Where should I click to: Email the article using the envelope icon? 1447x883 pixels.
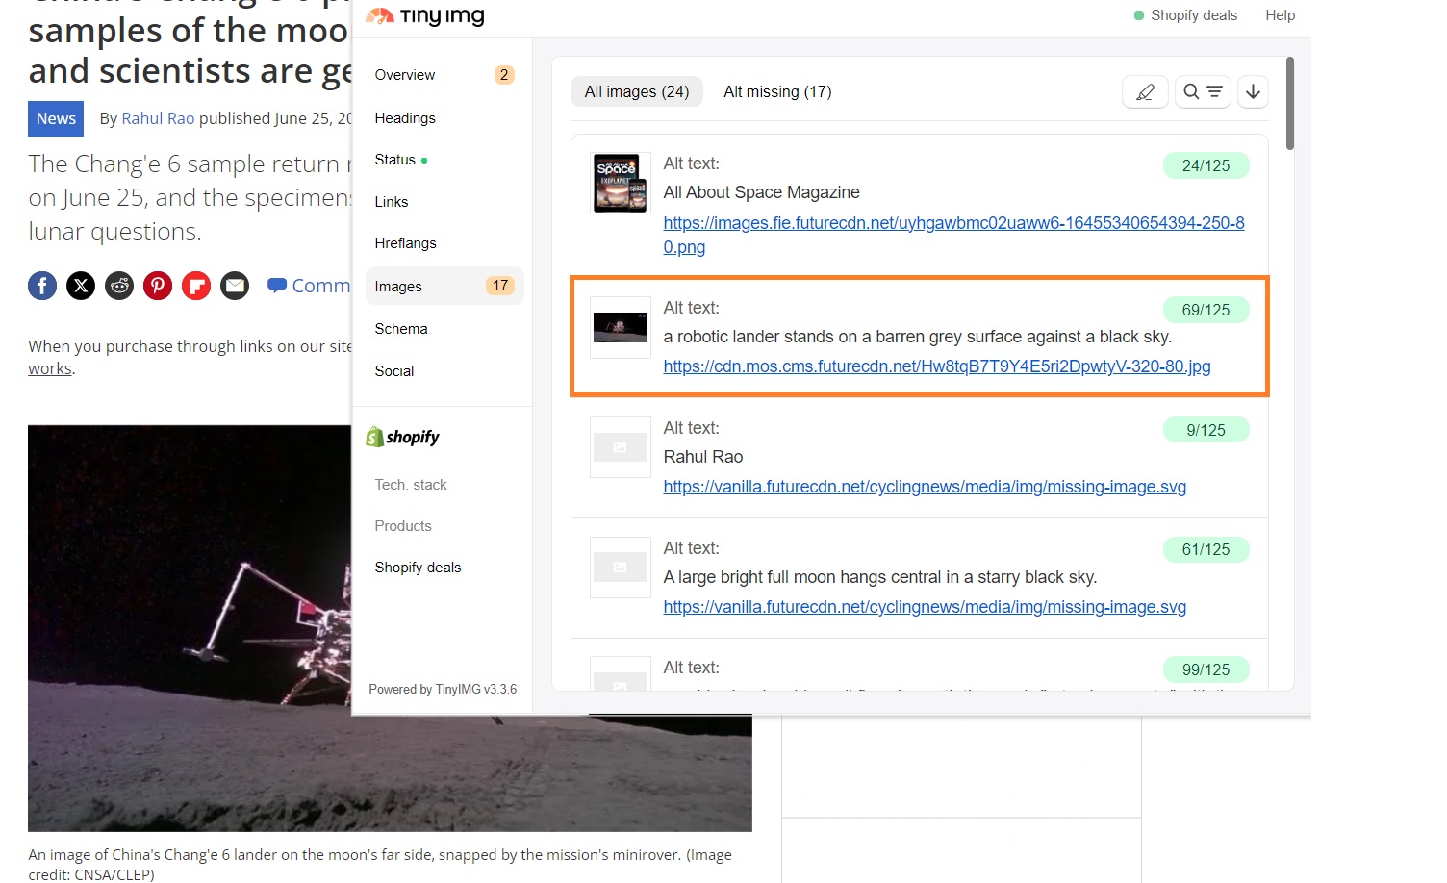pyautogui.click(x=235, y=285)
